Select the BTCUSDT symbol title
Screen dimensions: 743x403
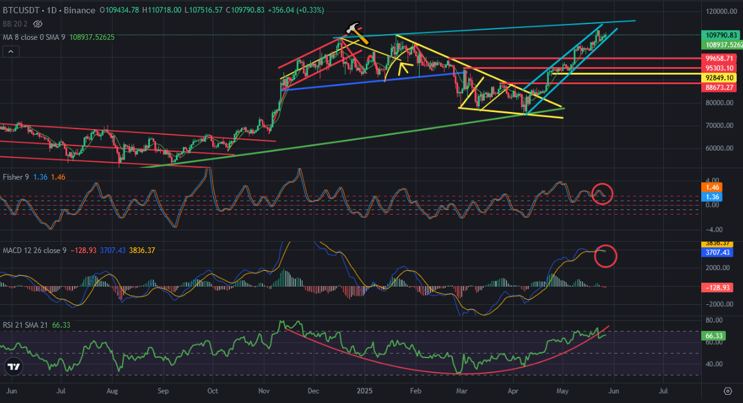tap(21, 10)
